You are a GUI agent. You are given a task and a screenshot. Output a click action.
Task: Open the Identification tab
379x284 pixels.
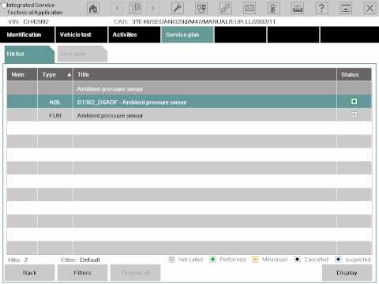coord(28,35)
